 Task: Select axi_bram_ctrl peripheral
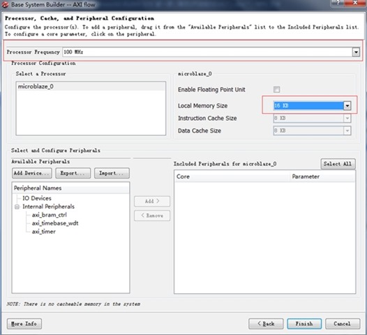pos(49,215)
